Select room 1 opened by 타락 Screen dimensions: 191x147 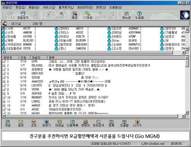(94, 61)
